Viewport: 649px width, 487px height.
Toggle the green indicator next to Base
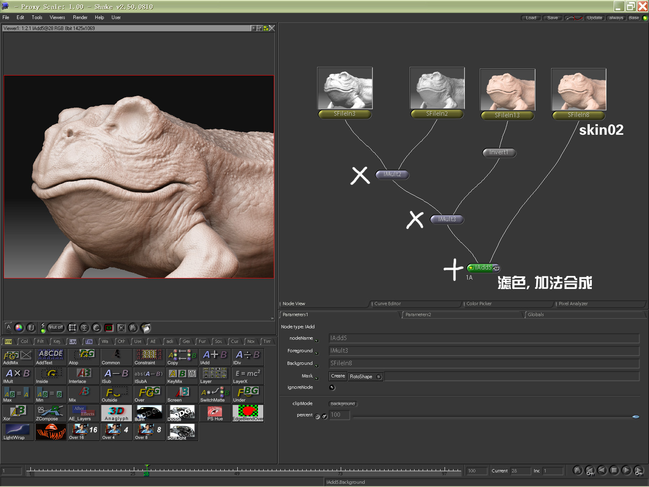pyautogui.click(x=645, y=18)
